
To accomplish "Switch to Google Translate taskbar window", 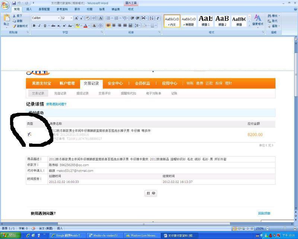I will pyautogui.click(x=67, y=236).
